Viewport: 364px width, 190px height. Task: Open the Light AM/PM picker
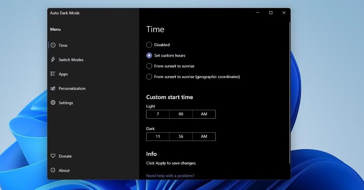click(x=204, y=114)
